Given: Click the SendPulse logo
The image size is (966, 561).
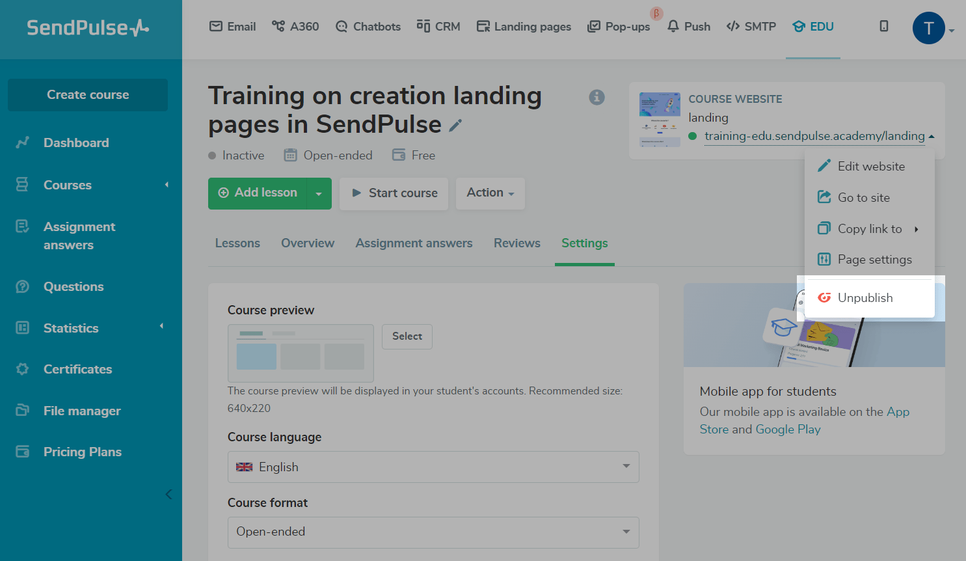Looking at the screenshot, I should coord(88,27).
